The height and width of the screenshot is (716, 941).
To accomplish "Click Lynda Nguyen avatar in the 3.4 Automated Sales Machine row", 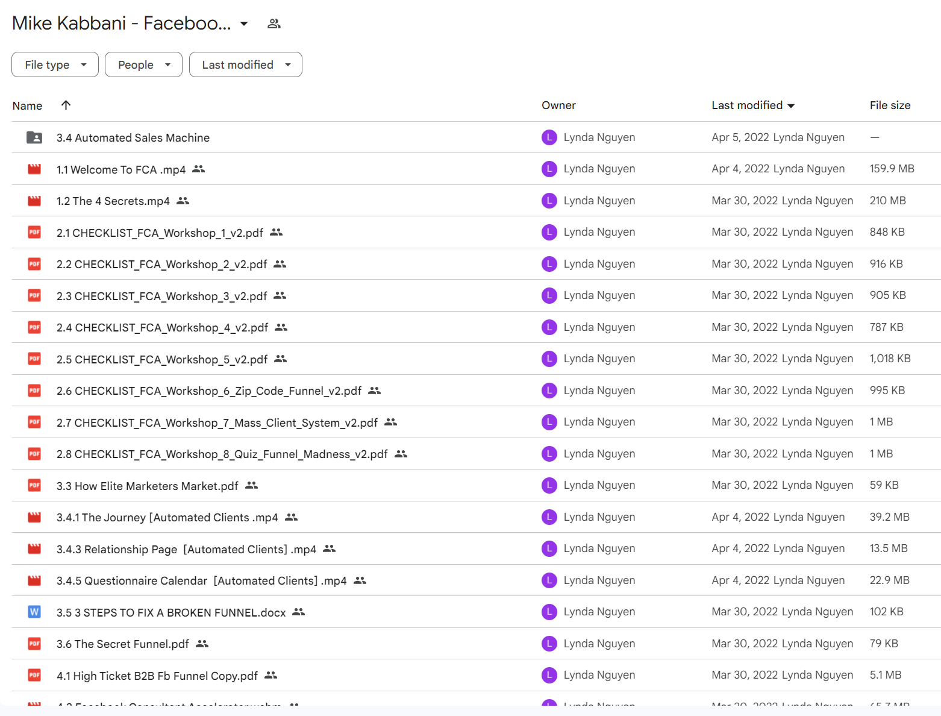I will (549, 137).
